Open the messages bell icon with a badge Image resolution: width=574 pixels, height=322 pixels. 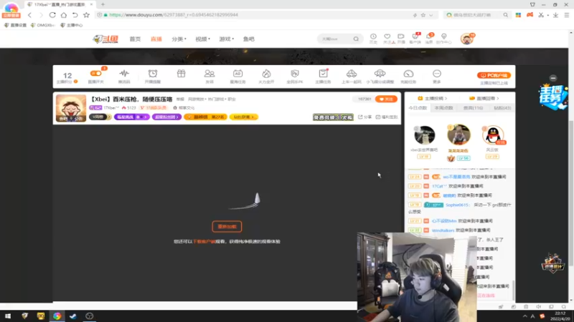(429, 38)
